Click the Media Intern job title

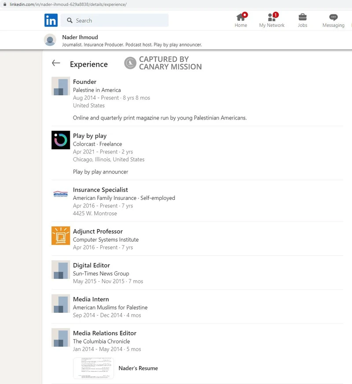[x=91, y=299]
